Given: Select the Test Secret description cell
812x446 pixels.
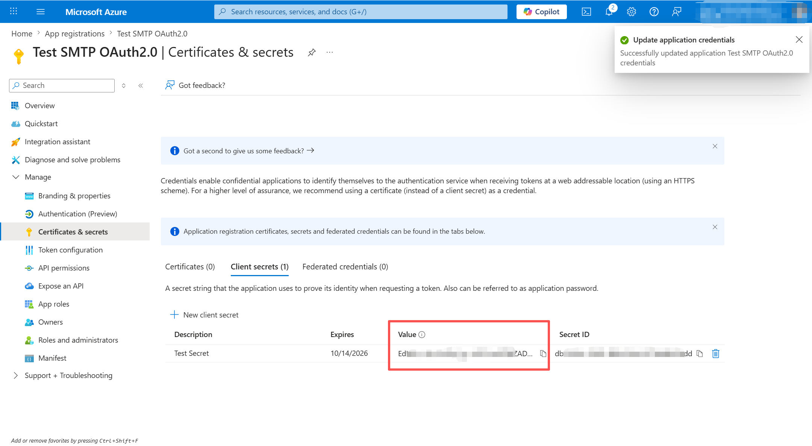Looking at the screenshot, I should [191, 354].
